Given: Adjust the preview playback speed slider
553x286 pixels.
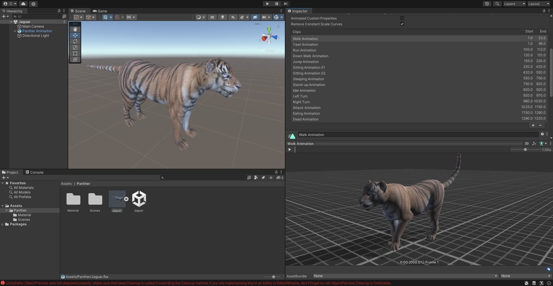Looking at the screenshot, I should [525, 149].
